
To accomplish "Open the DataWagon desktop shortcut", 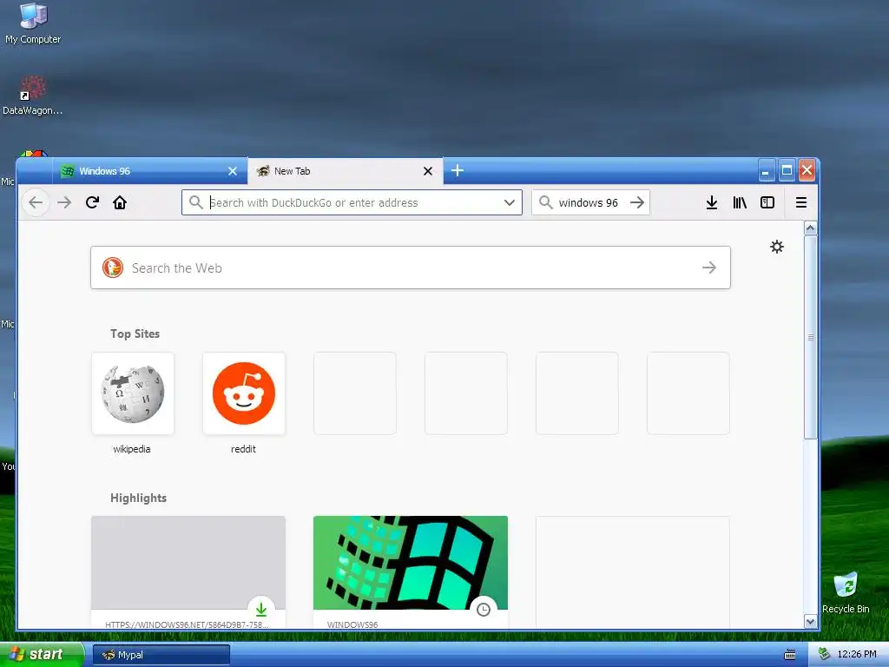I will click(32, 96).
